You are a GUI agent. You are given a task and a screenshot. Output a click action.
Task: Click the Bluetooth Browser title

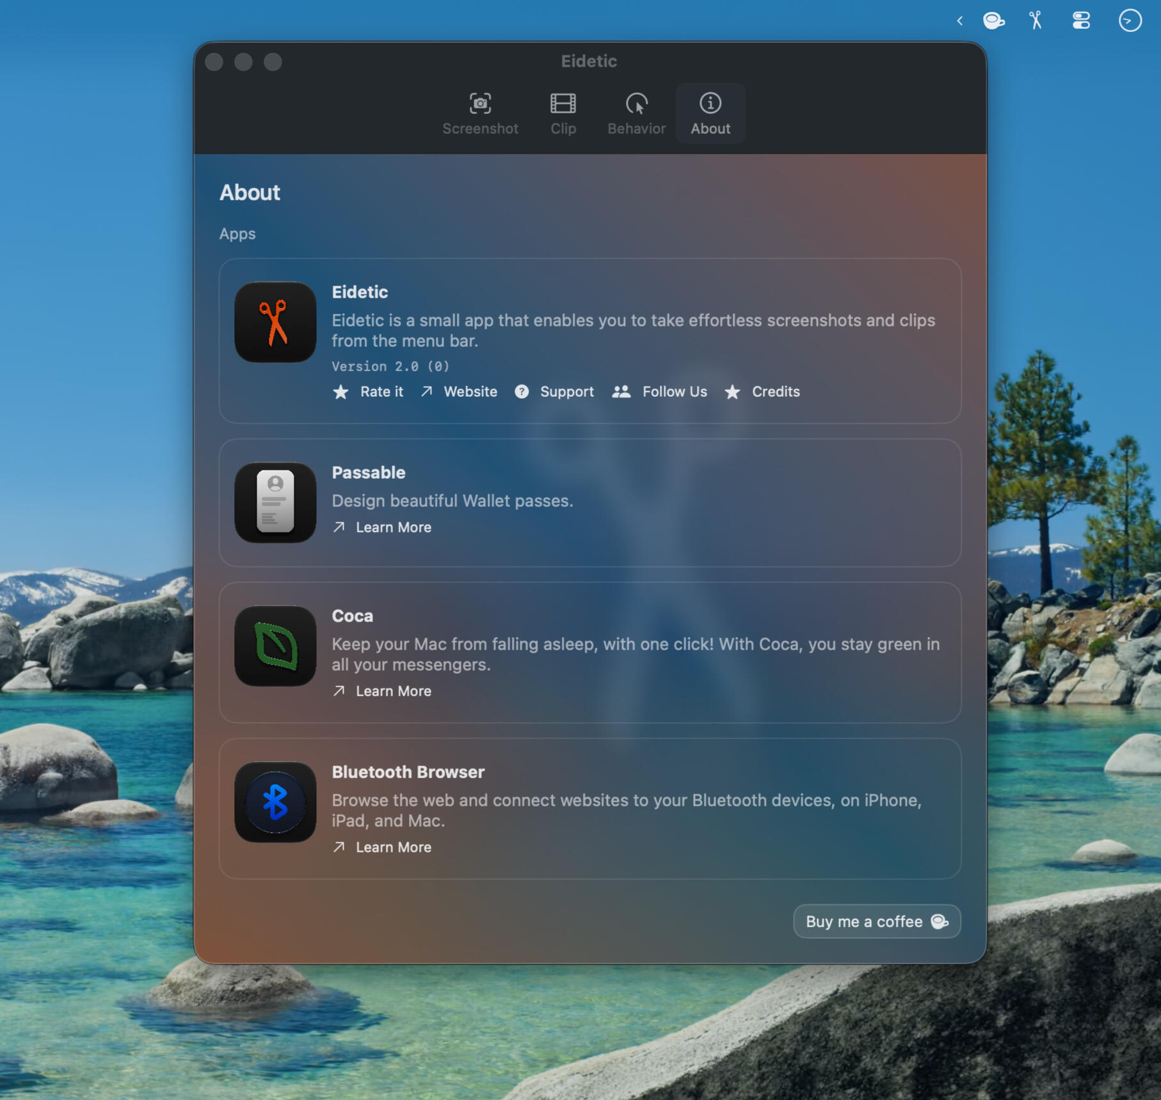click(408, 772)
